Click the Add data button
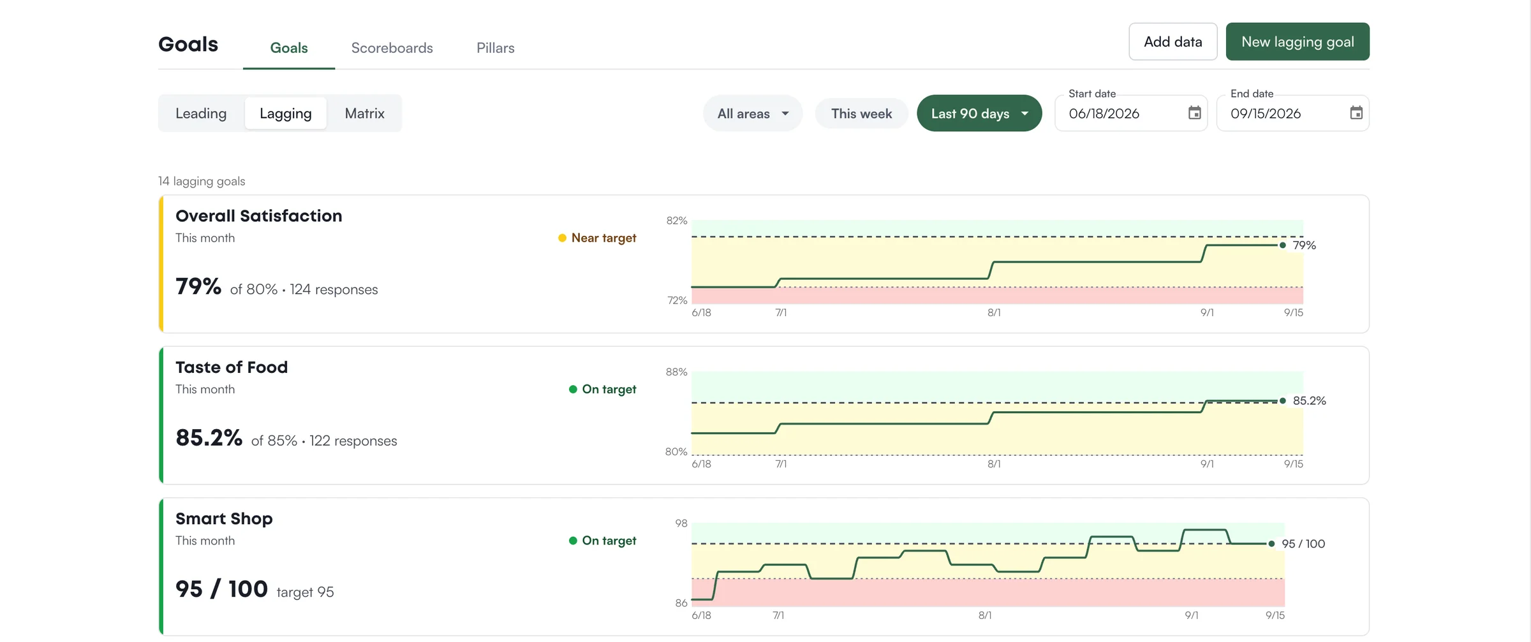This screenshot has height=642, width=1531. (x=1172, y=41)
